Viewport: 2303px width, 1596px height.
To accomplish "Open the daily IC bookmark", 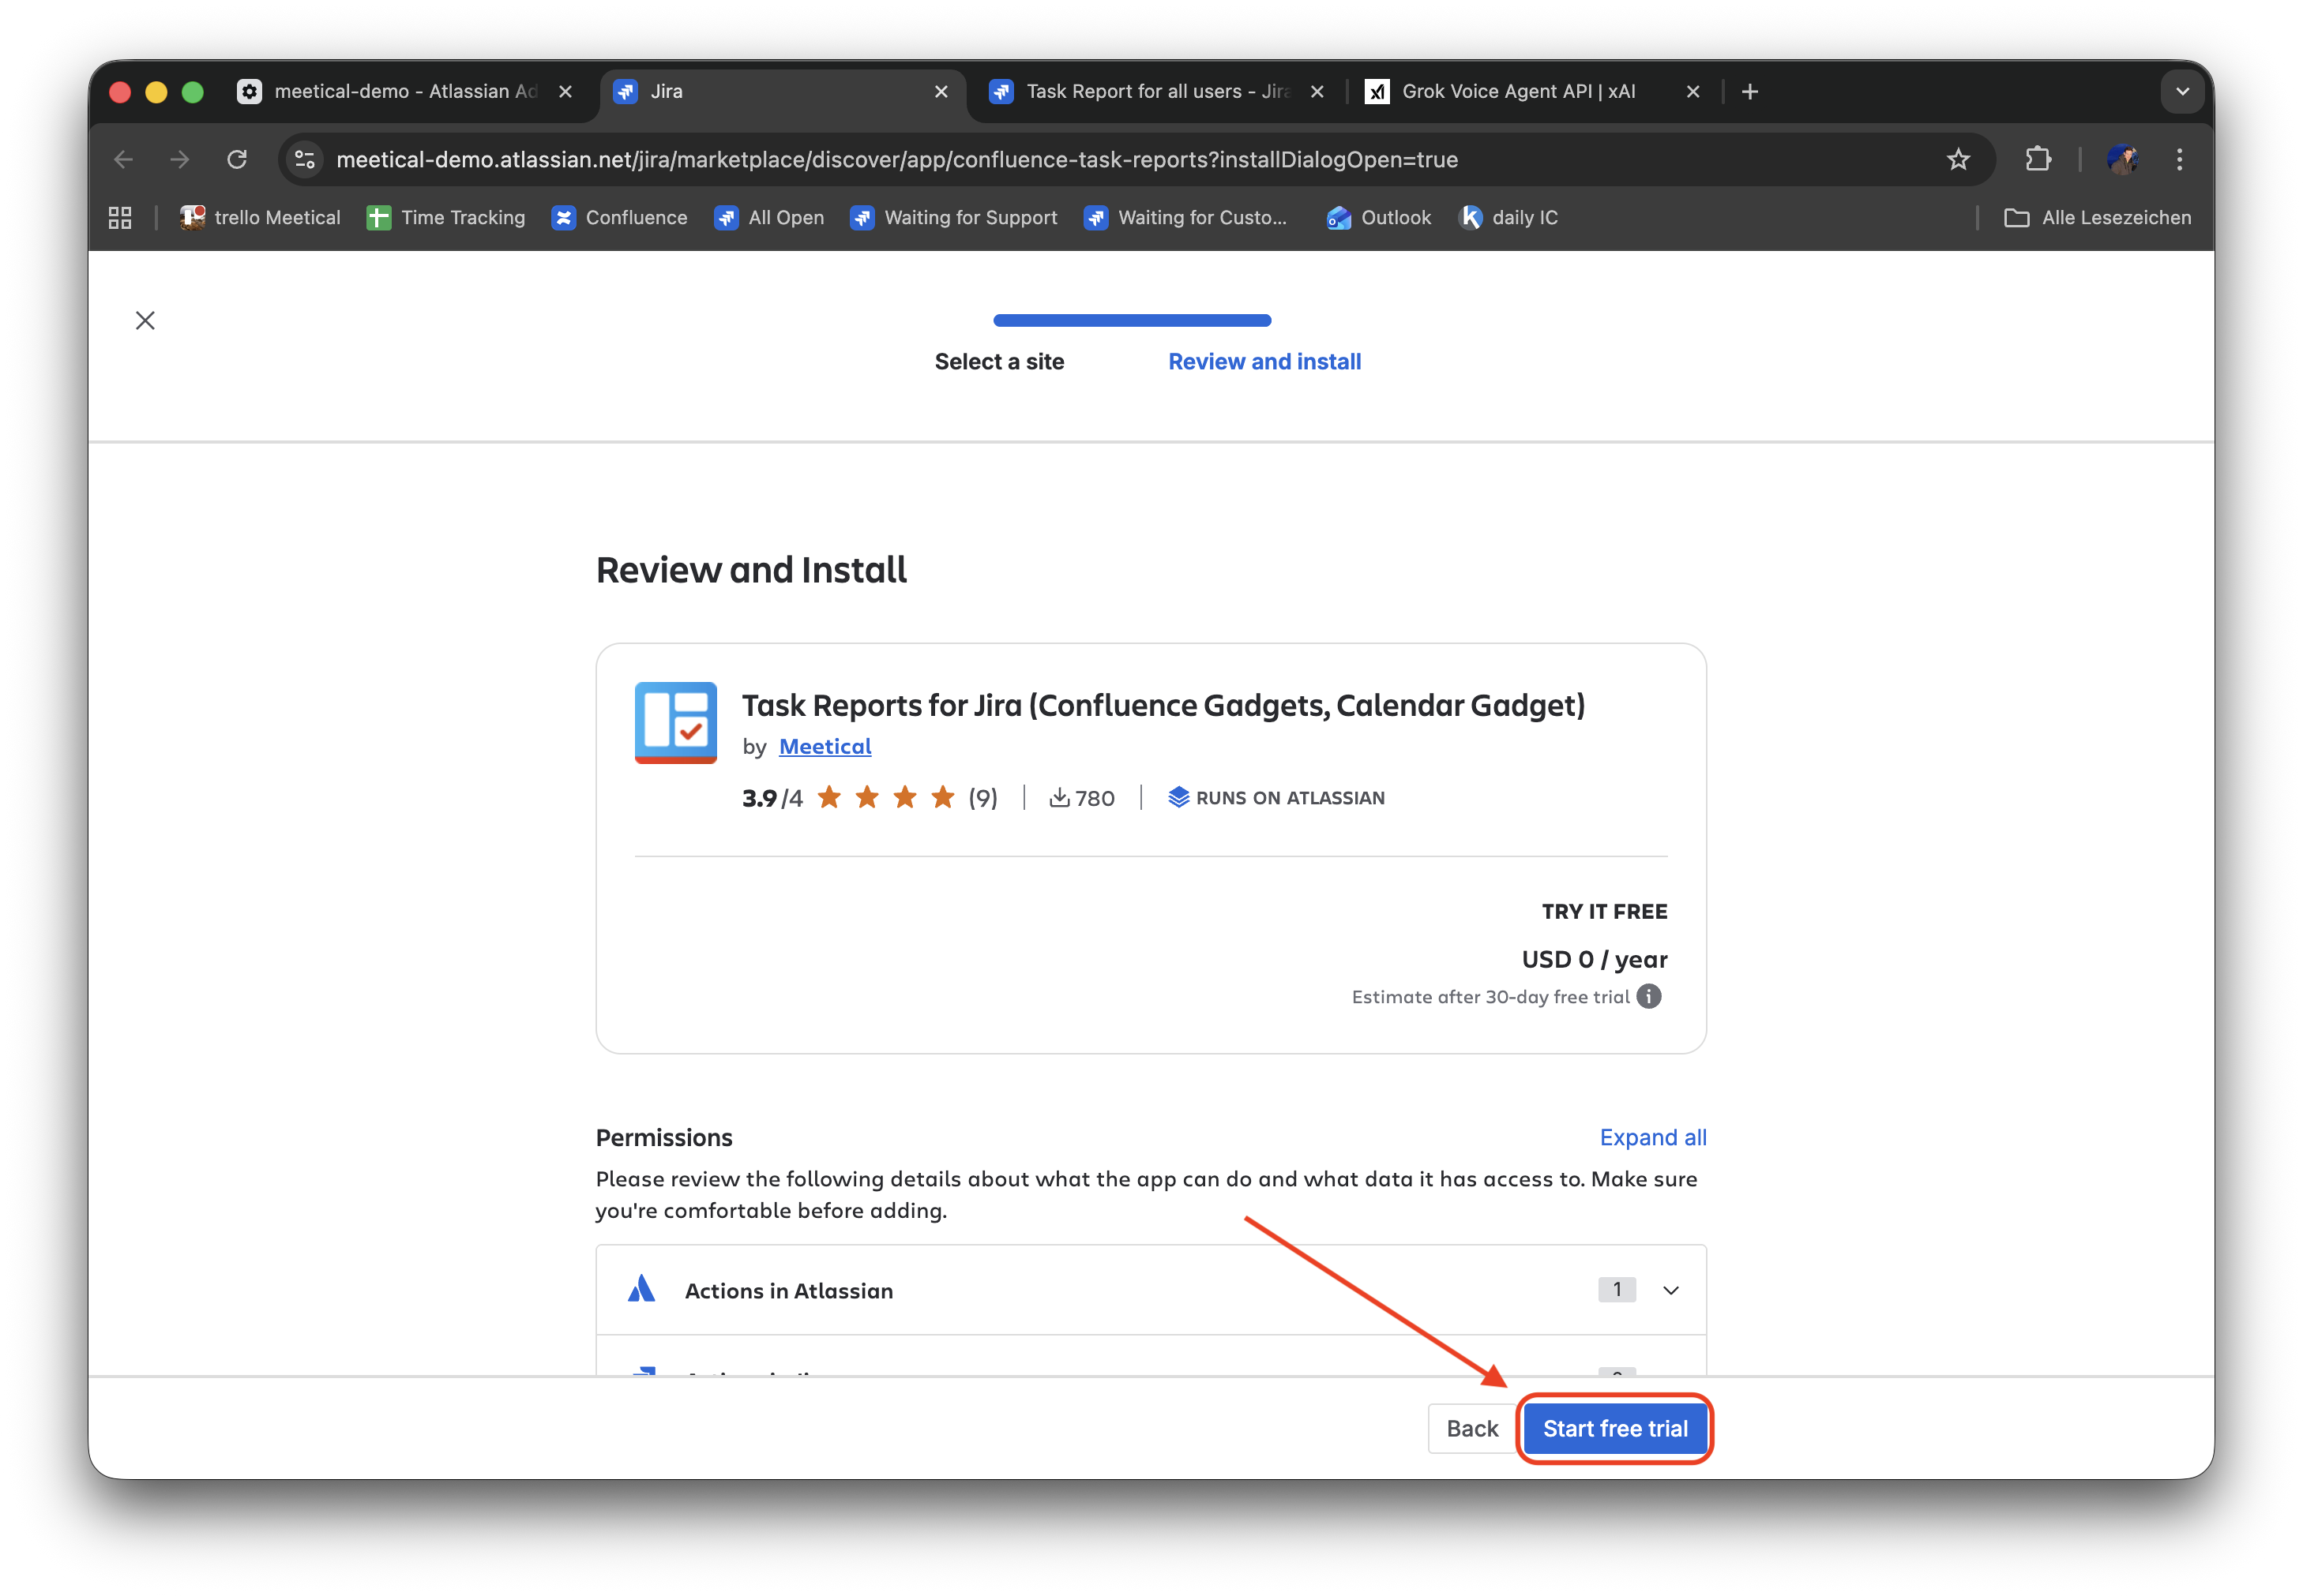I will (1508, 217).
